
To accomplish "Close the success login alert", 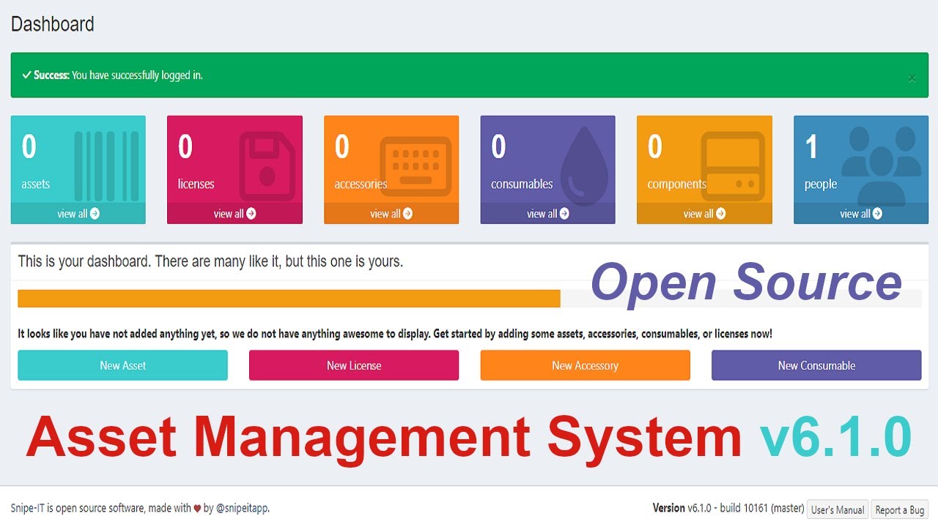I will click(912, 78).
